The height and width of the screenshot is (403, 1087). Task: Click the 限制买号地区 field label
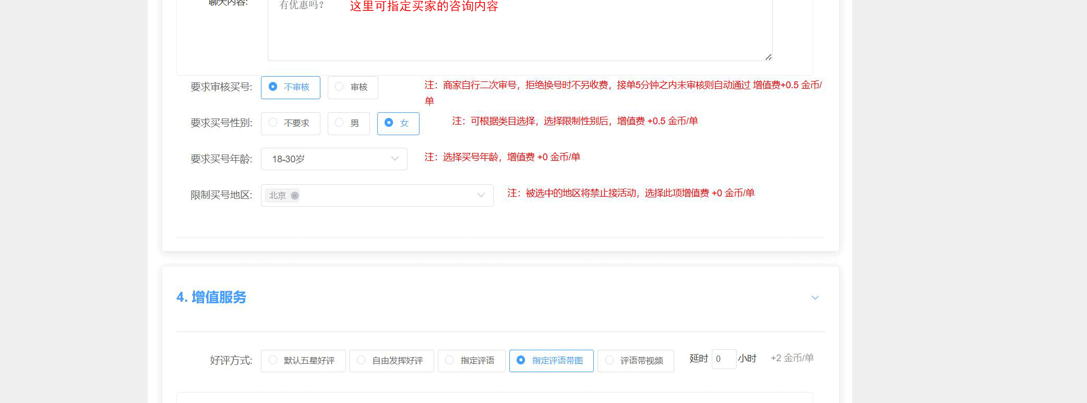[x=221, y=195]
